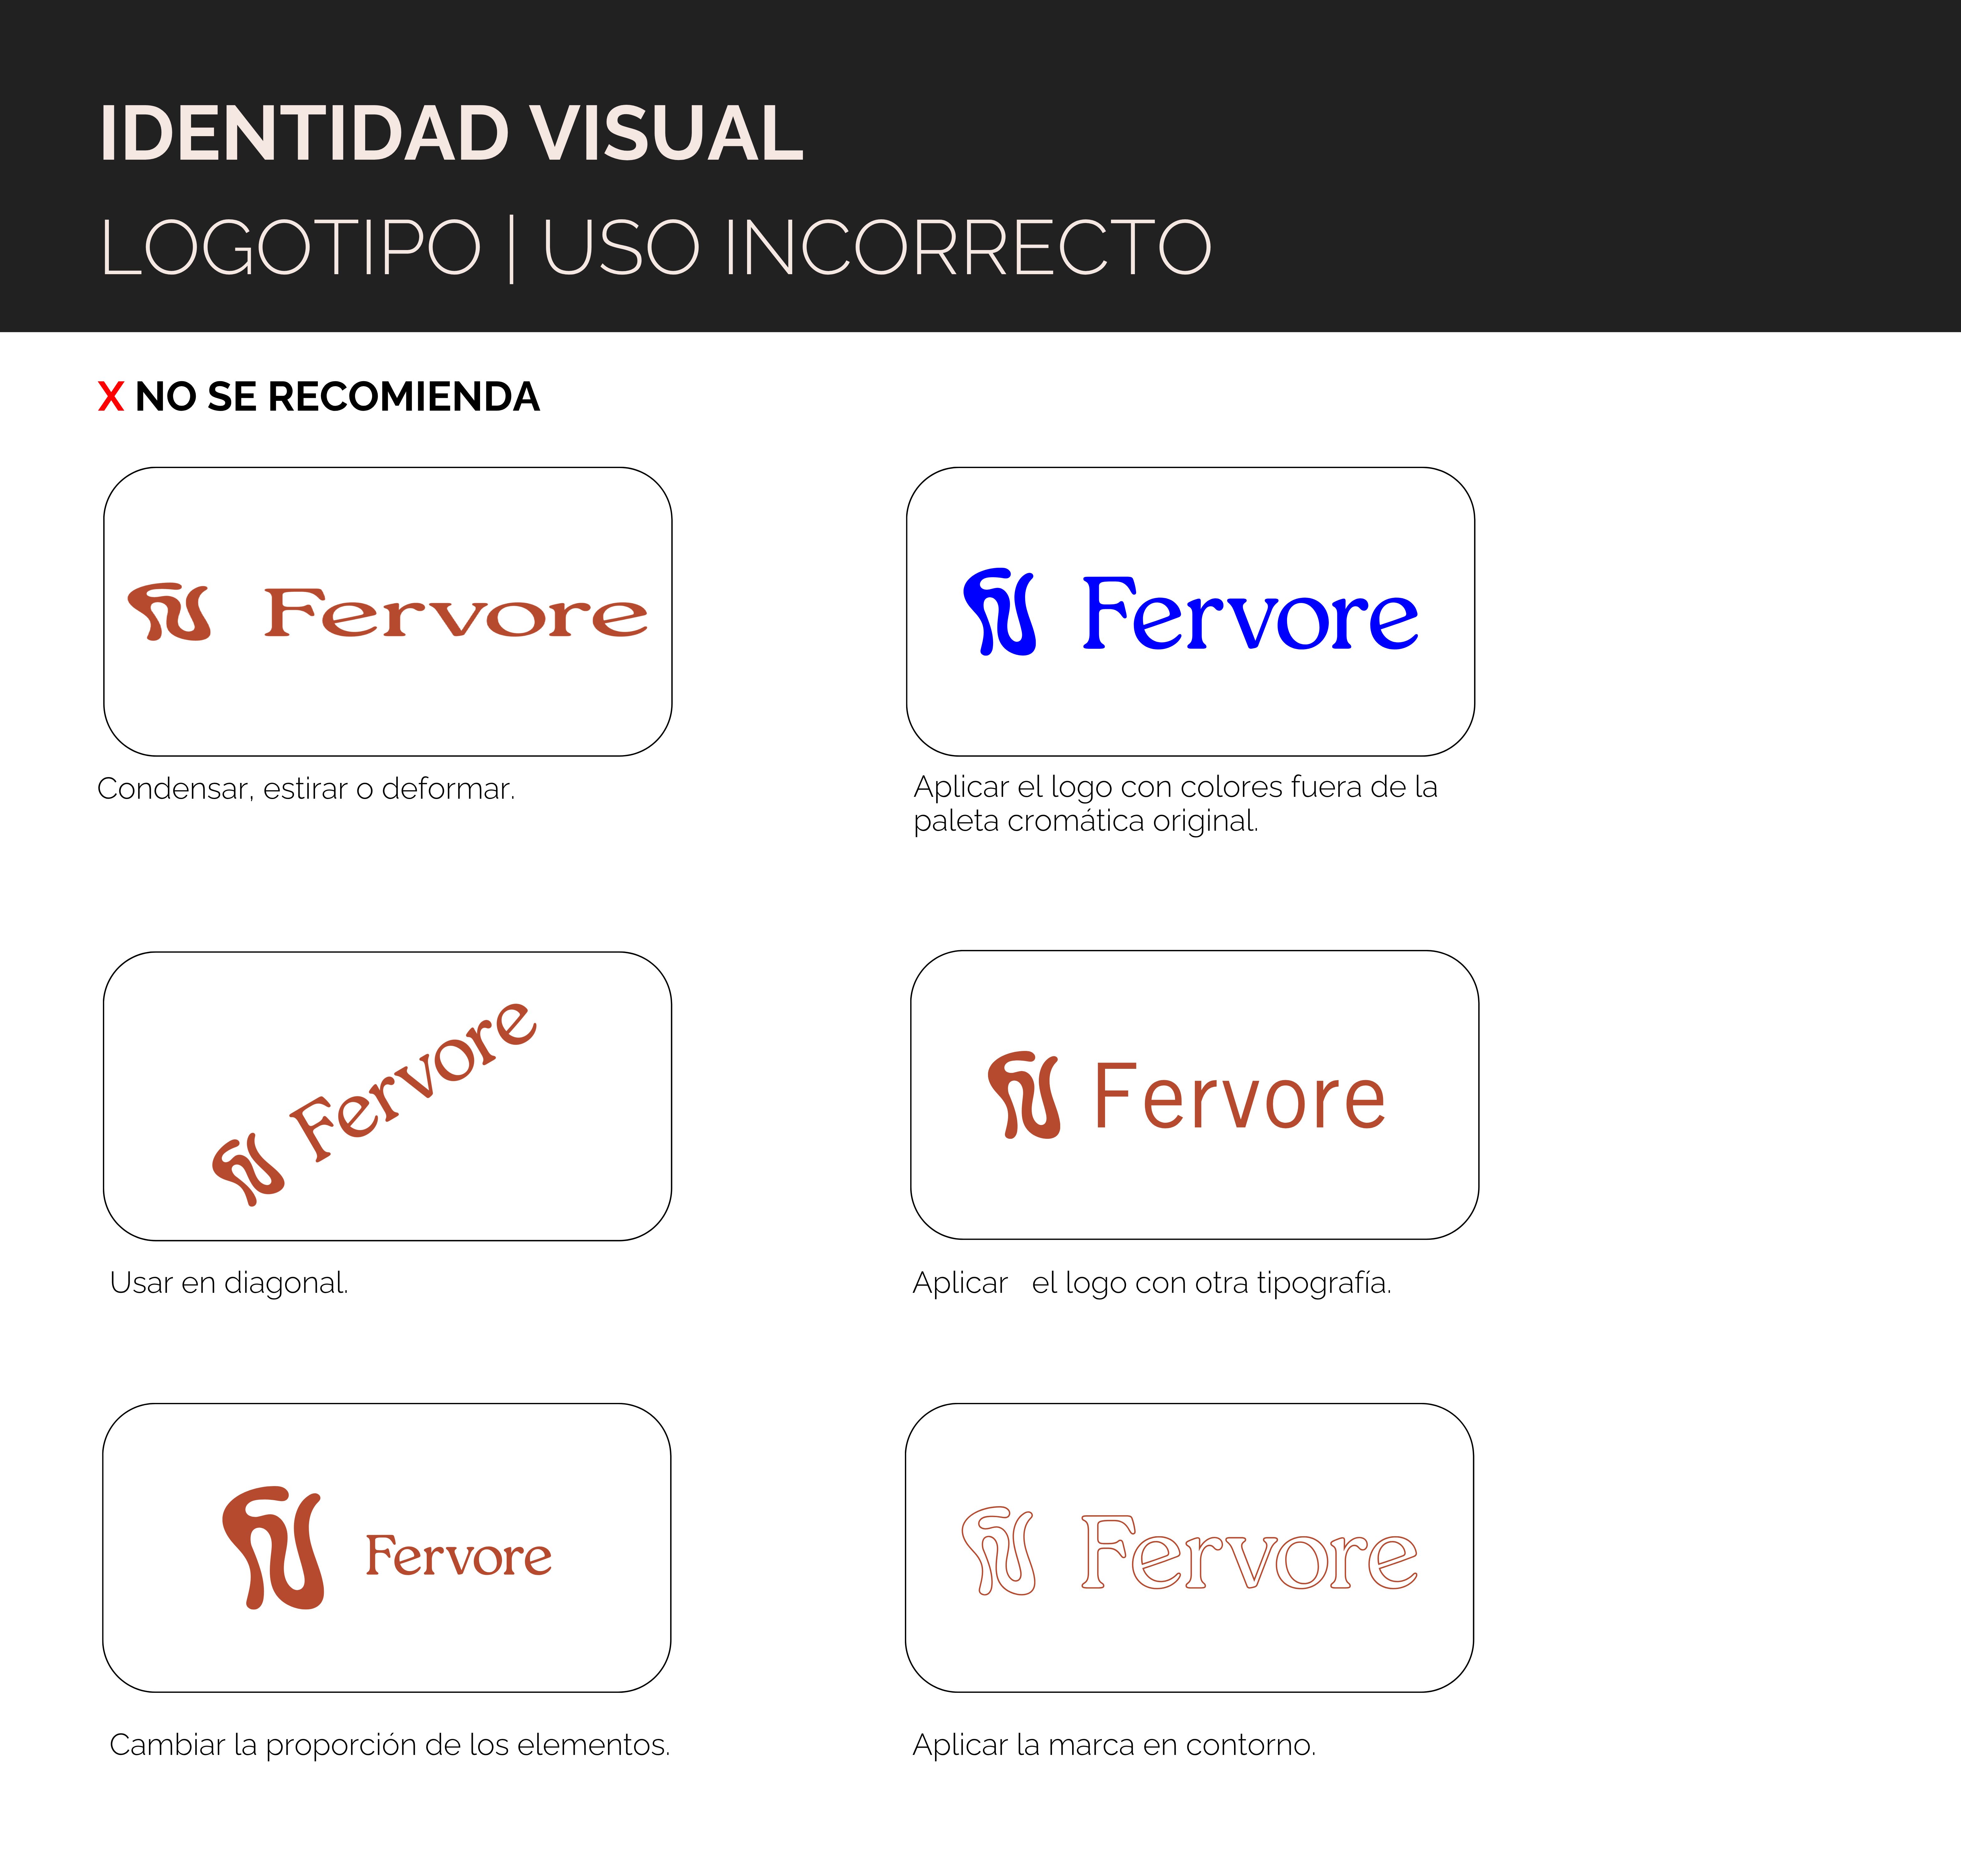This screenshot has width=1961, height=1876.
Task: Click the rotated symbol icon in diagonal logo
Action: pos(248,1169)
